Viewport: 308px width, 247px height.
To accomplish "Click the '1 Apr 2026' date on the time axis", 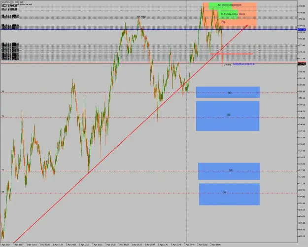I will click(x=5, y=245).
